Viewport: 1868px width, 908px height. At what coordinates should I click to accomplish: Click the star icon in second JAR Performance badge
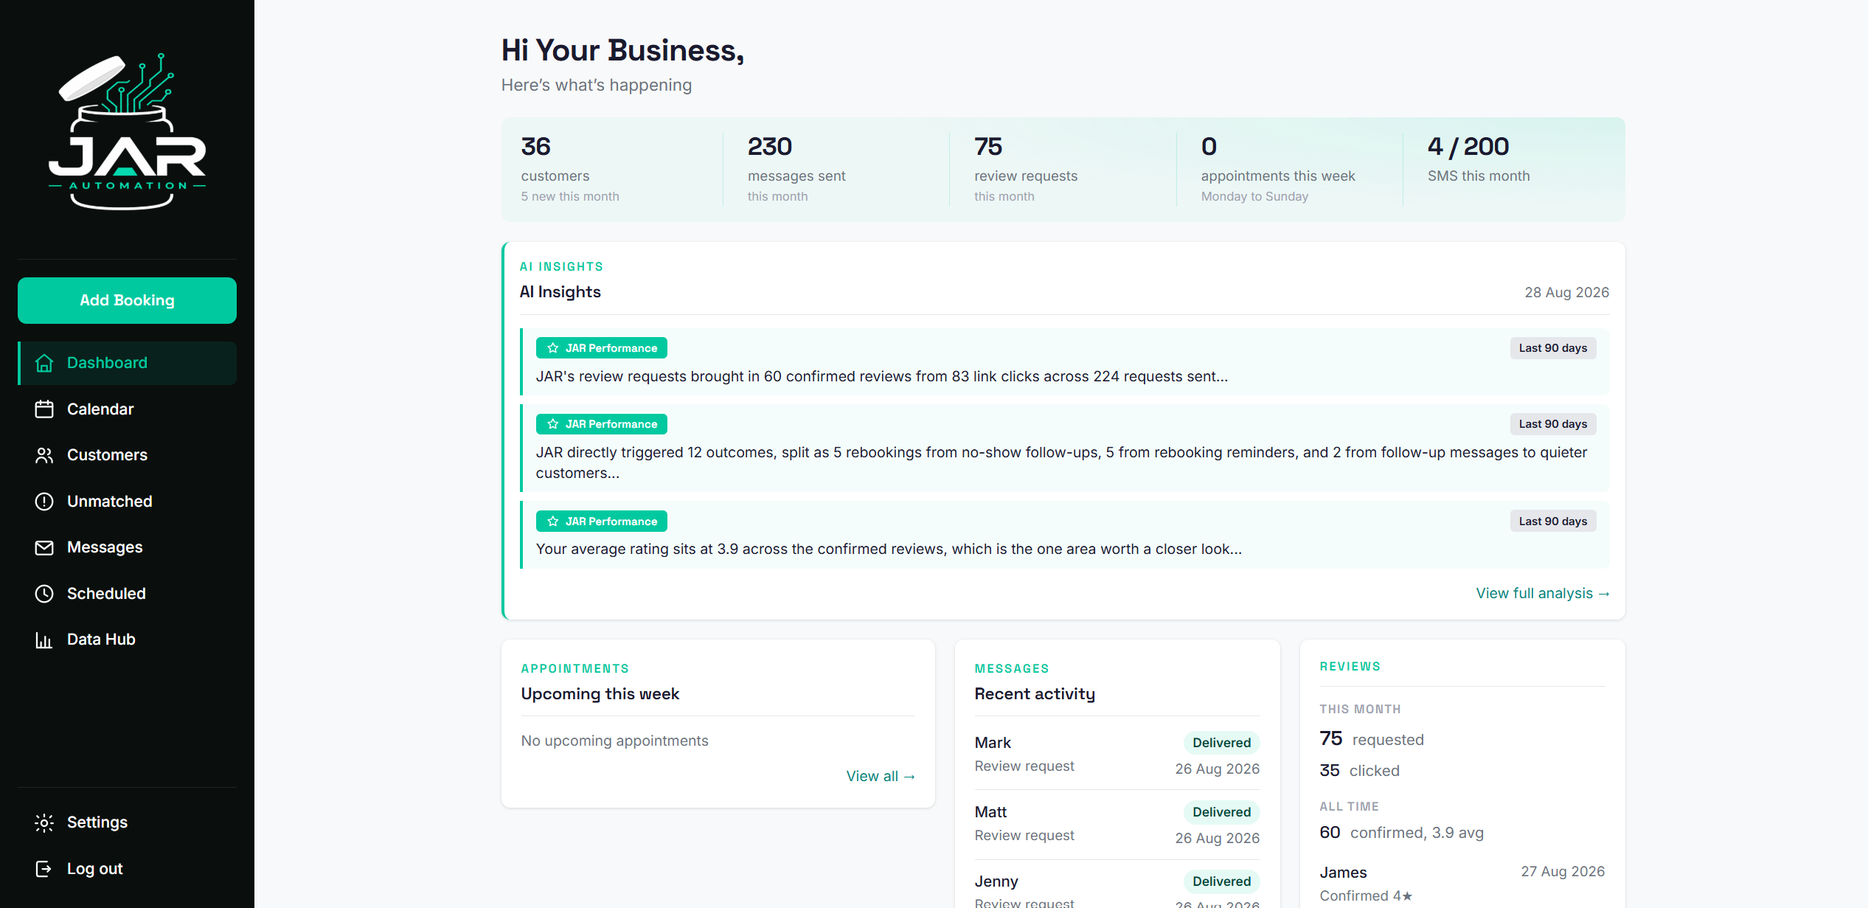tap(553, 424)
